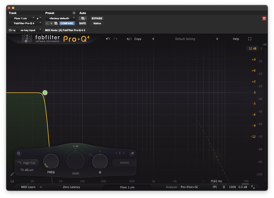Image resolution: width=274 pixels, height=198 pixels.
Task: Open the Help menu
Action: [236, 39]
